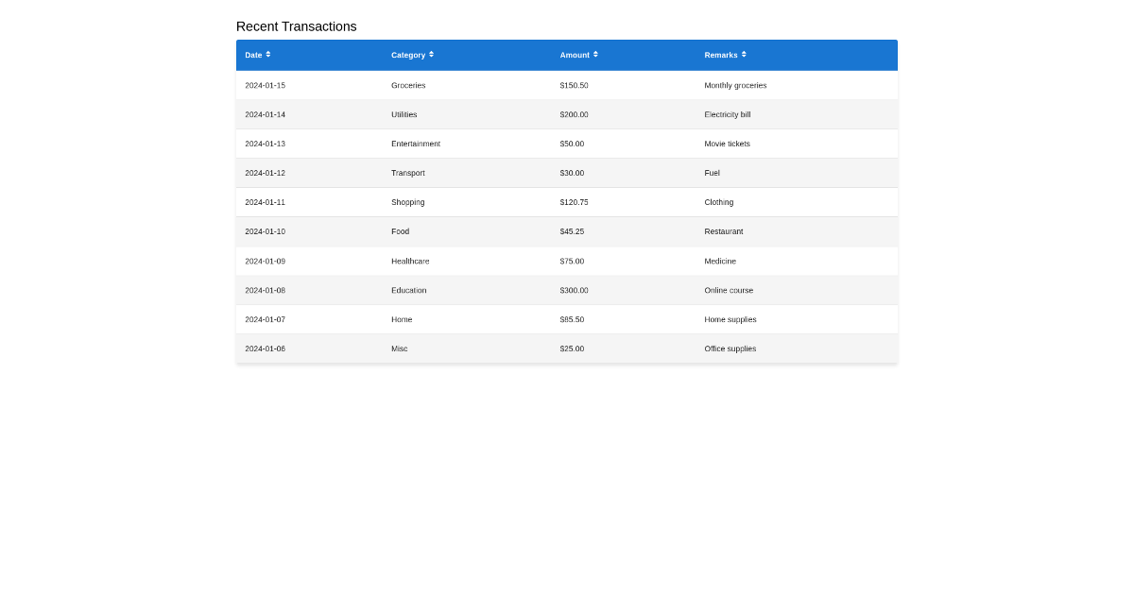
Task: Click the sort icon beside Remarks header
Action: (744, 55)
